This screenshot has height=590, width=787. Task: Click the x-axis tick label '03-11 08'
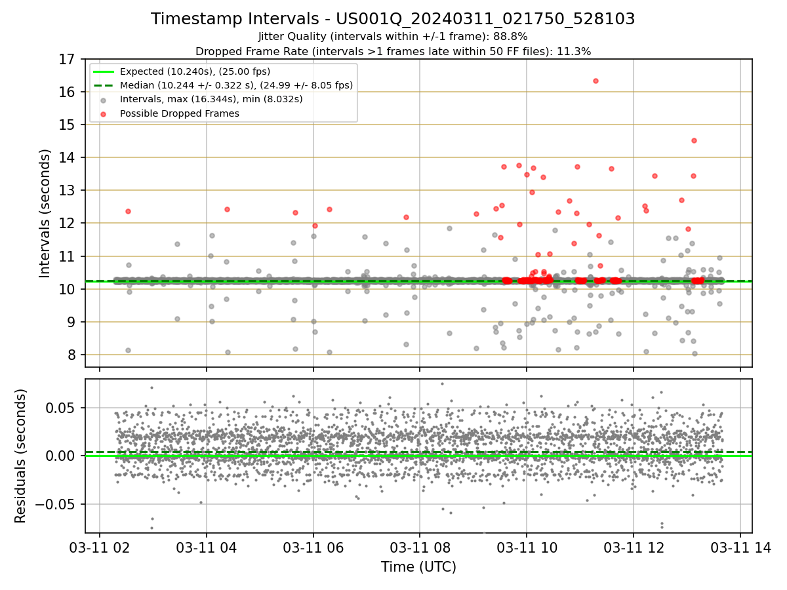[x=420, y=548]
